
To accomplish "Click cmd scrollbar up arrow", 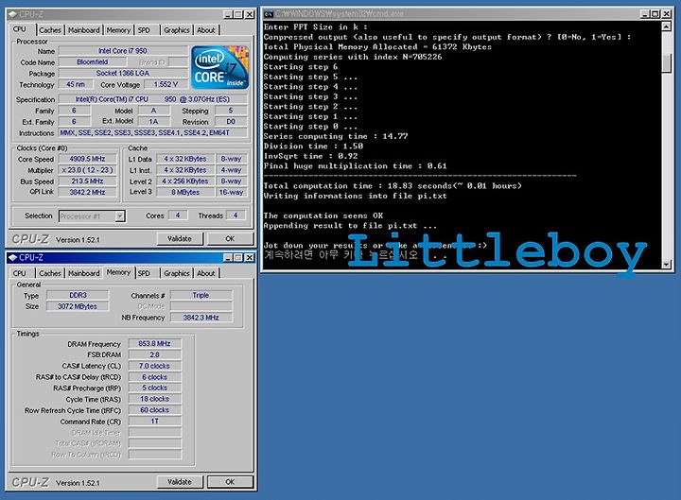I will [666, 26].
